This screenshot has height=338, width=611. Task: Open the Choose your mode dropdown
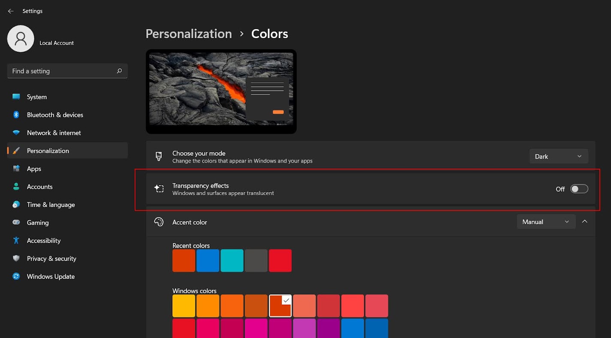tap(558, 157)
